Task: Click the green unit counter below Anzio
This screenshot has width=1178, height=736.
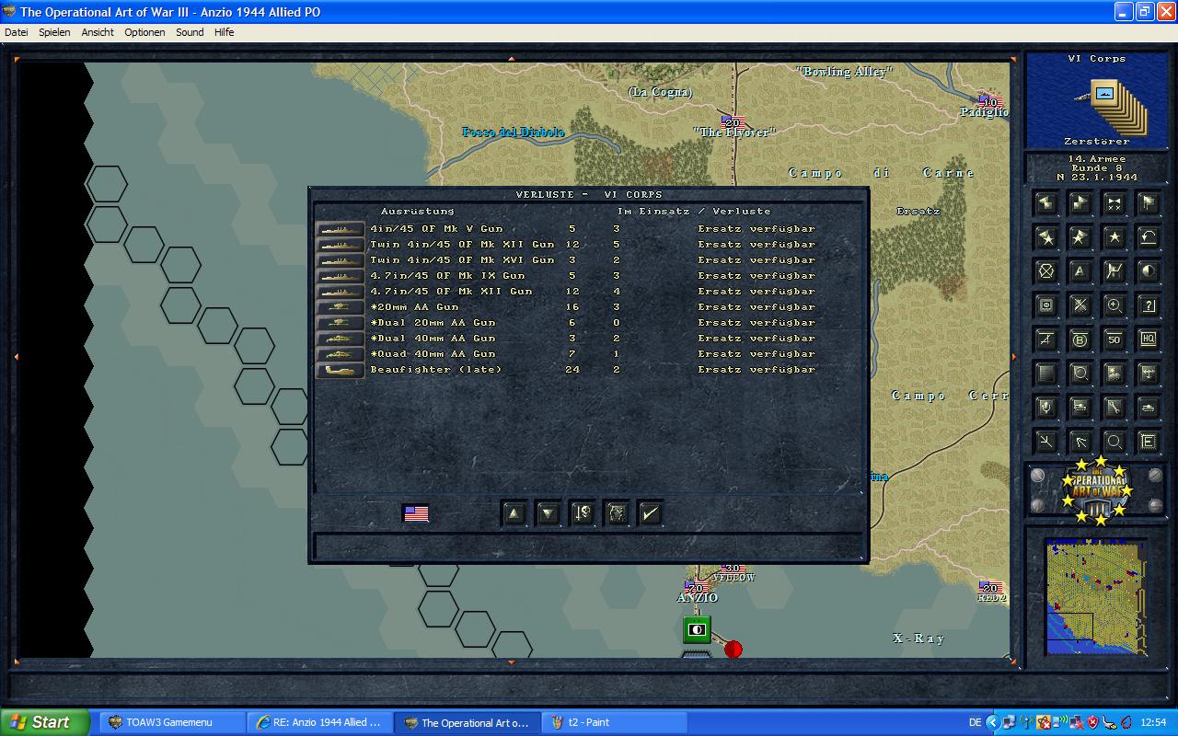Action: coord(697,630)
